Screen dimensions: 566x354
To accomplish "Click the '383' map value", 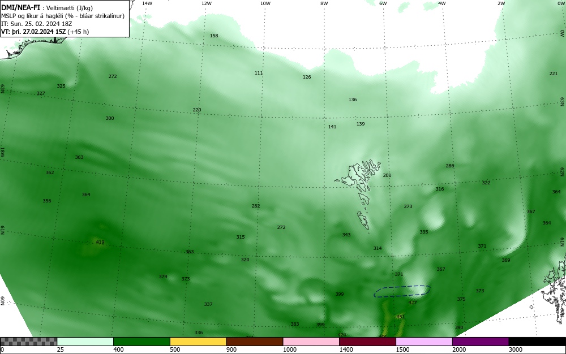I will coord(295,324).
